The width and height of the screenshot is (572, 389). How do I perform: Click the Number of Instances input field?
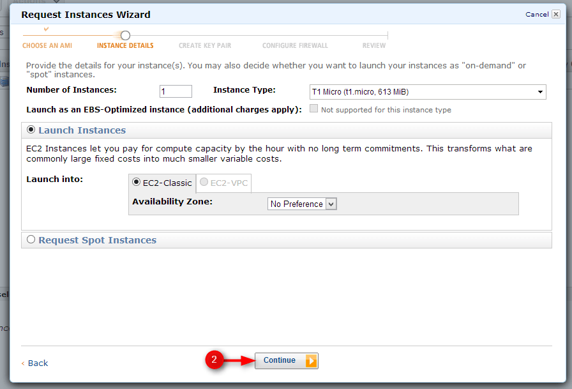coord(176,91)
